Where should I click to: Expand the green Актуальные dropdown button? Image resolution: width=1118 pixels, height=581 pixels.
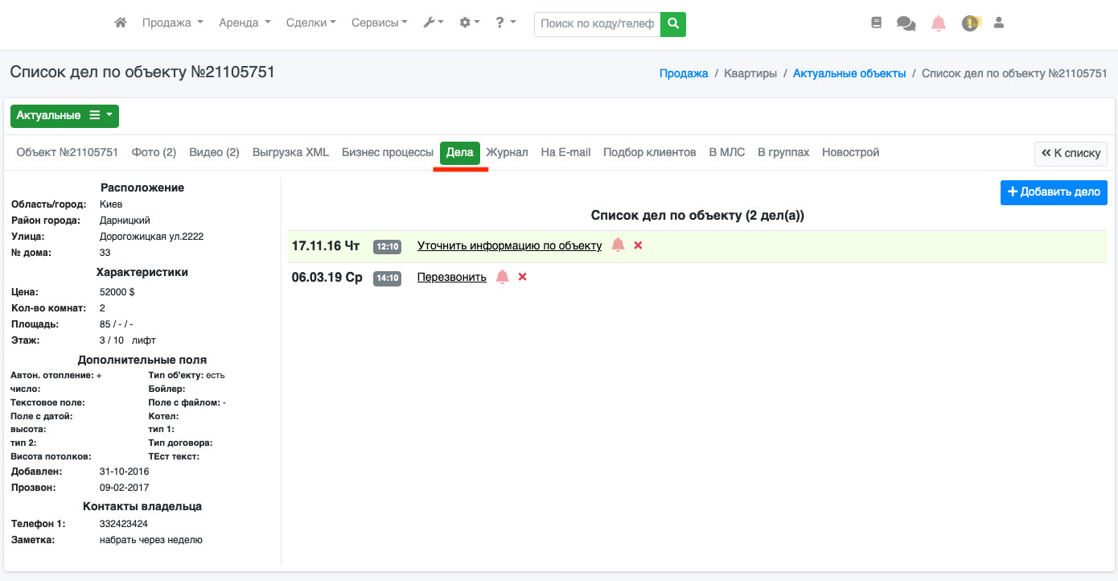point(64,116)
